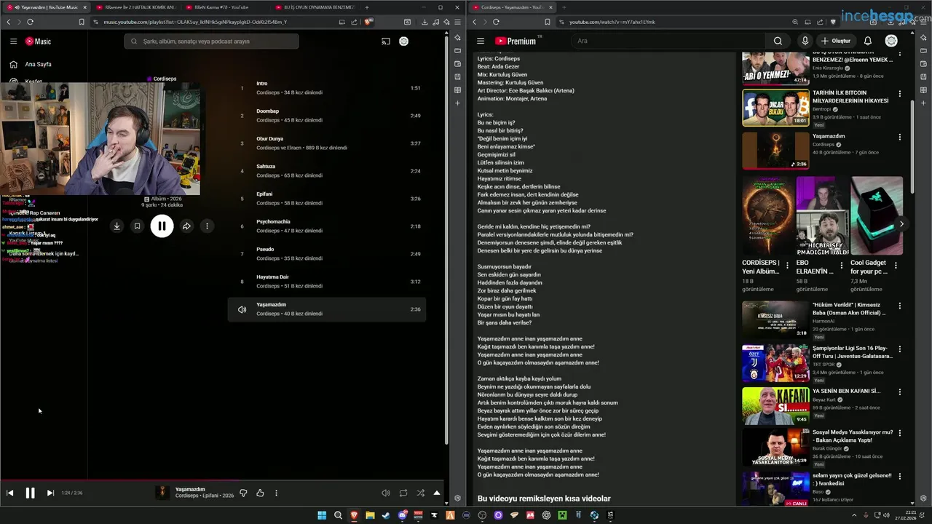Open YouTube Music hamburger menu
Image resolution: width=932 pixels, height=524 pixels.
pyautogui.click(x=13, y=41)
